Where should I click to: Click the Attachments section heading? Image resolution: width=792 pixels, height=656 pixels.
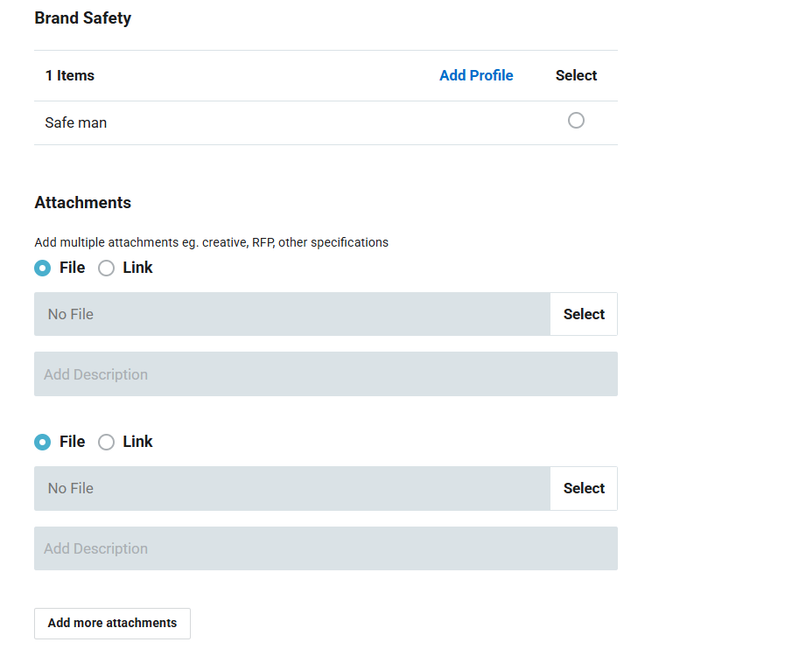[x=83, y=202]
